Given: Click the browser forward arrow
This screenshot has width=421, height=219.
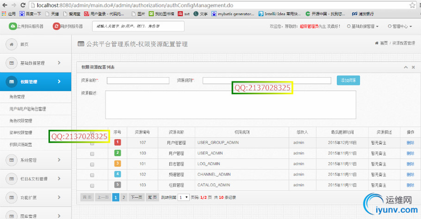Looking at the screenshot, I should coord(13,5).
